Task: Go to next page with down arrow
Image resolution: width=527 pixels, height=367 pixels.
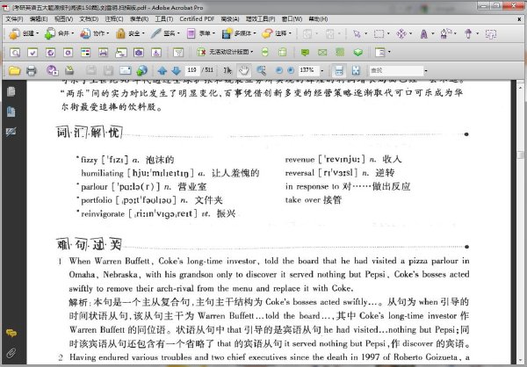Action: point(177,70)
